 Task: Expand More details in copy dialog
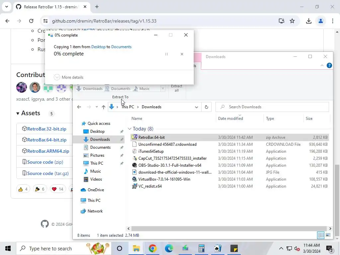tap(69, 77)
